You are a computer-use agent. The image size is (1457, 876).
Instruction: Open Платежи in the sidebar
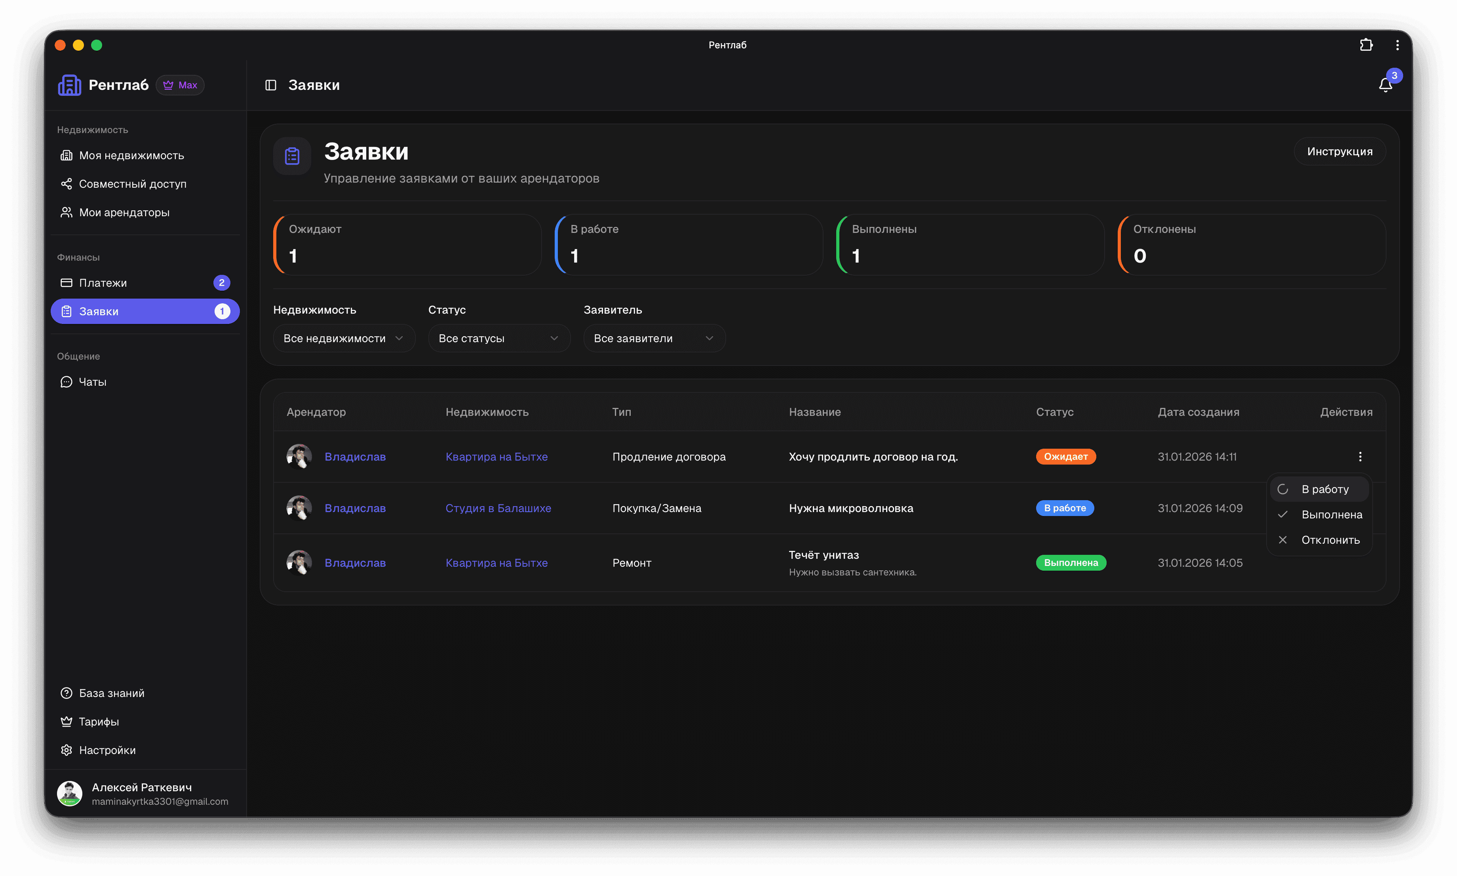[103, 283]
